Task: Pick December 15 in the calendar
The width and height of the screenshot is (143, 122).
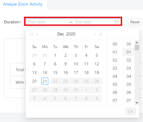Action: [x=55, y=73]
